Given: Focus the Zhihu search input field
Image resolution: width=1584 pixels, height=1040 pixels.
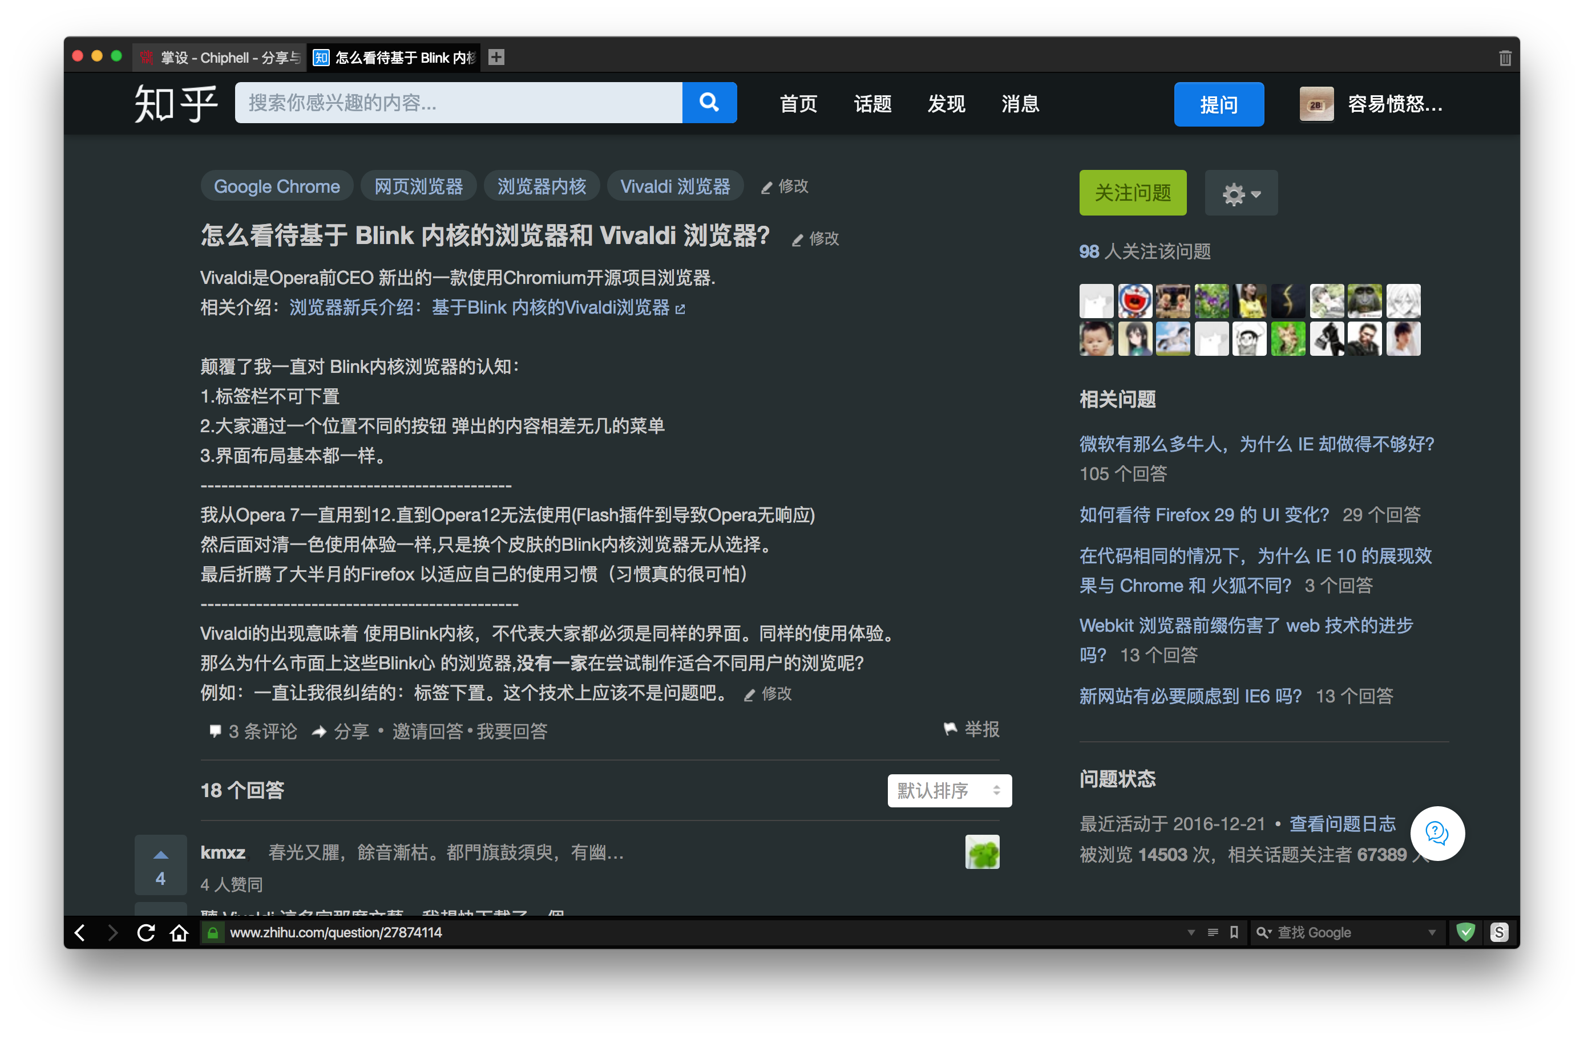Looking at the screenshot, I should tap(458, 103).
